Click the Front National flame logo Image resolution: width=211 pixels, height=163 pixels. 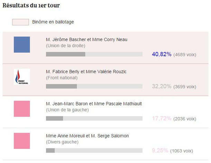point(22,77)
